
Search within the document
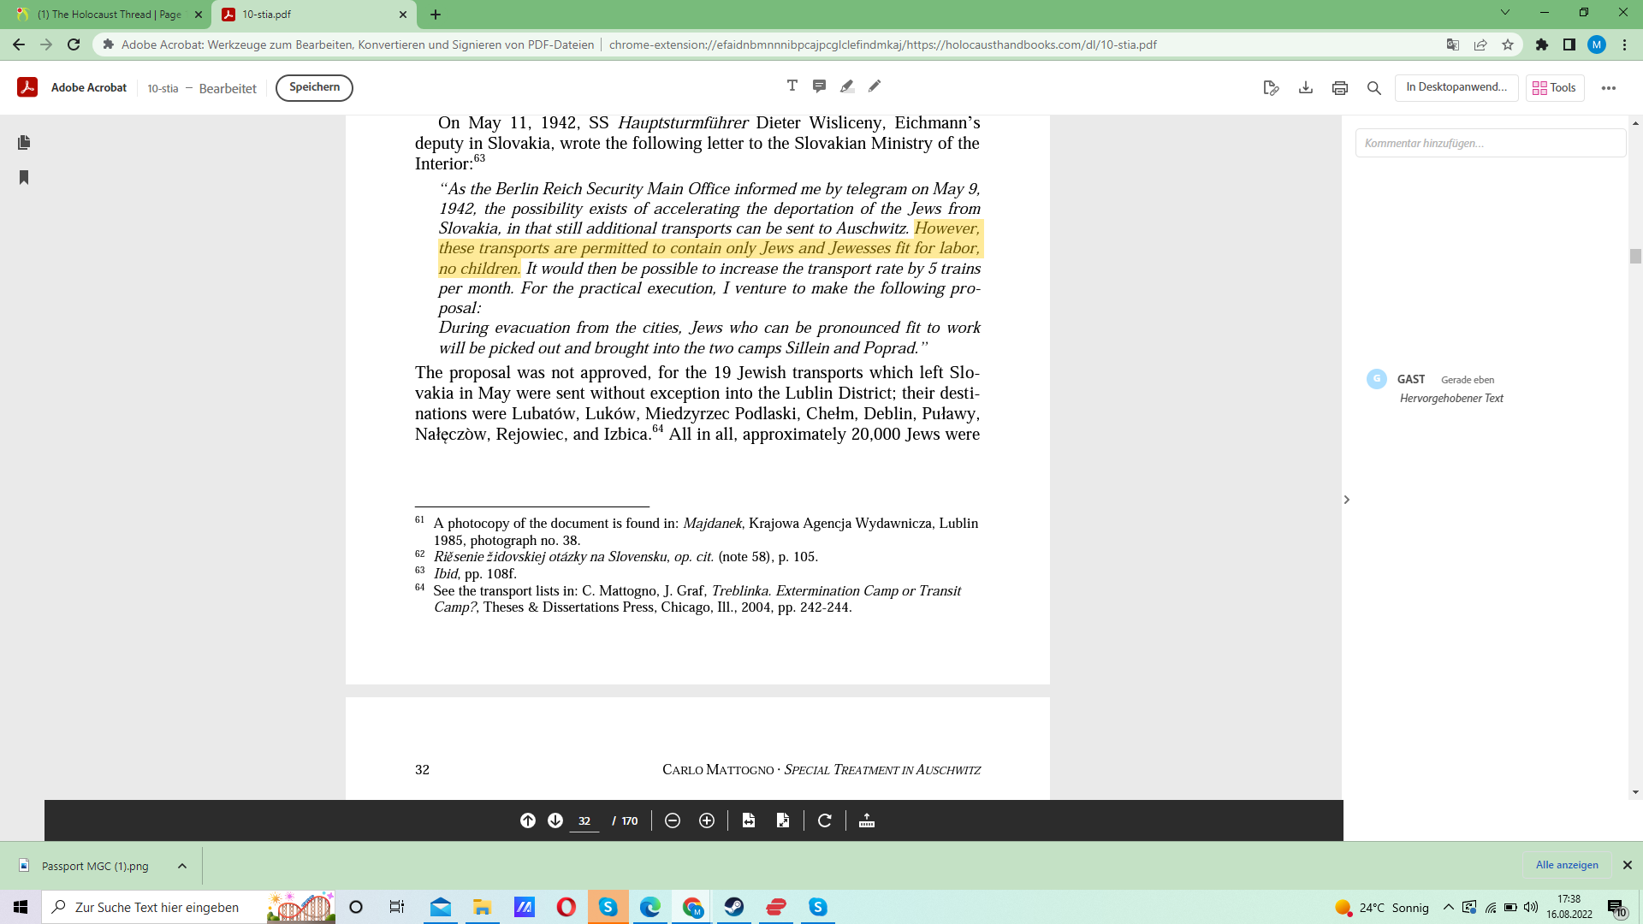coord(1374,87)
